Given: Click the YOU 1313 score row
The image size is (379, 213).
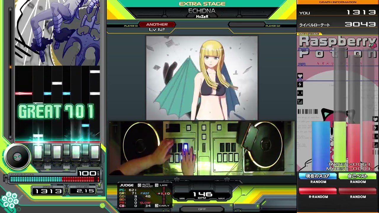Looking at the screenshot, I should [338, 13].
